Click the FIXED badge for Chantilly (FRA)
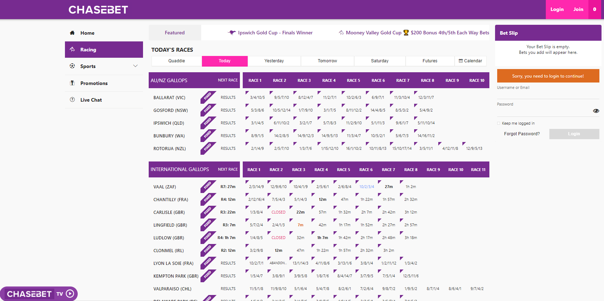604x301 pixels. [x=208, y=199]
